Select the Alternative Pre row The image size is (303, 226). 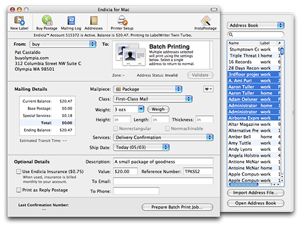(x=254, y=130)
